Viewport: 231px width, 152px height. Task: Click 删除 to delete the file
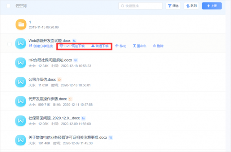pos(158,46)
